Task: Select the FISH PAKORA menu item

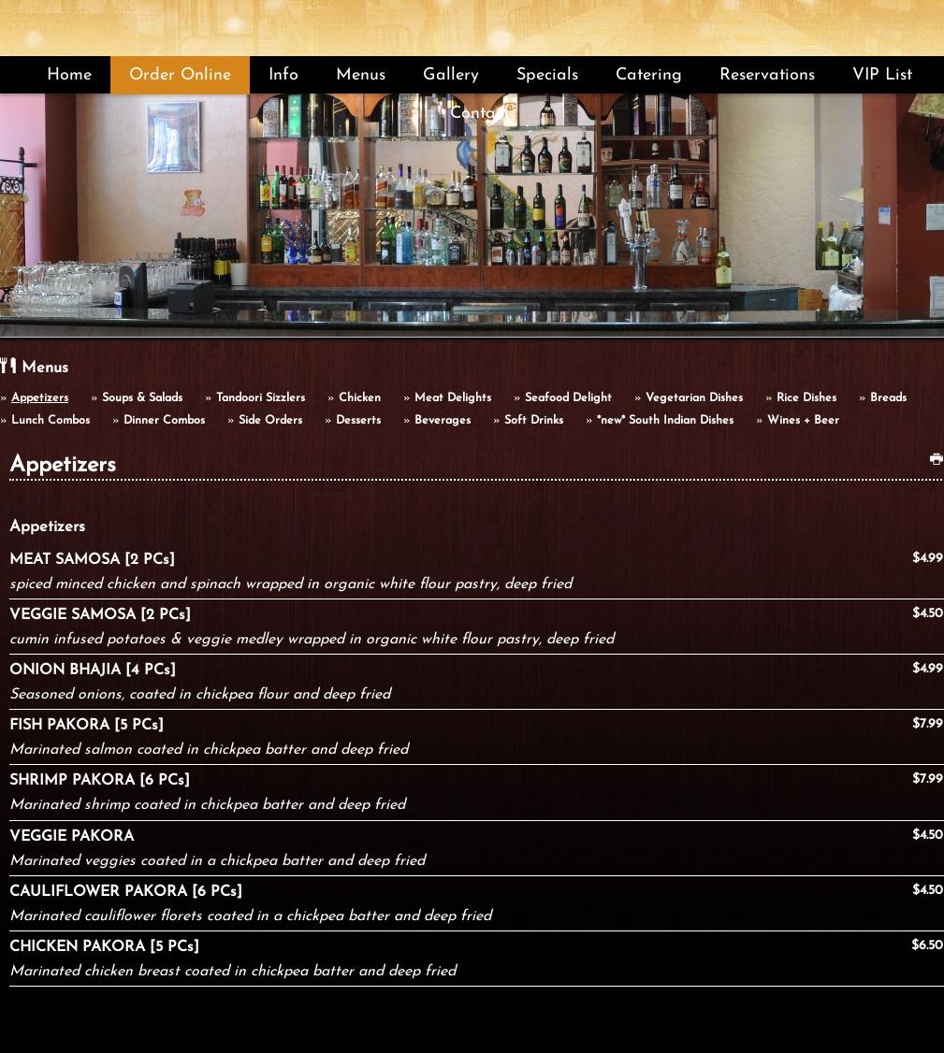Action: click(86, 726)
